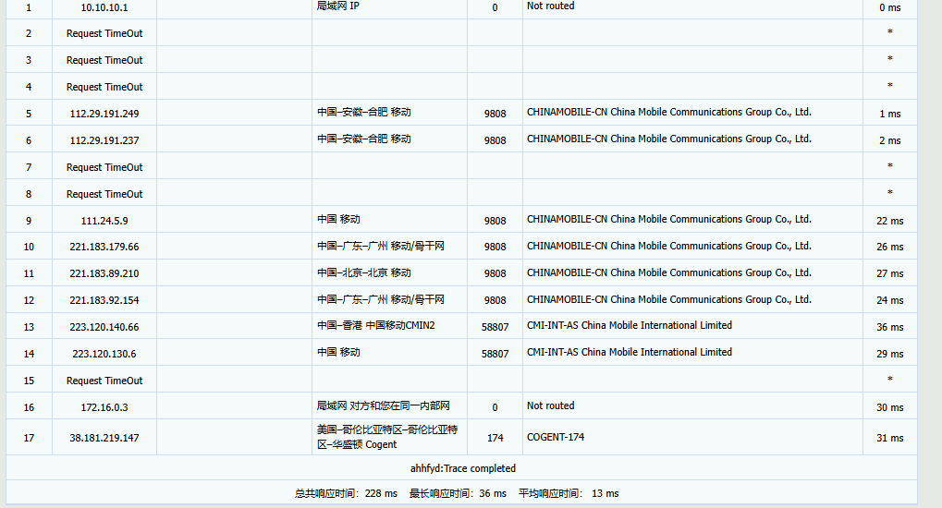Click the 'ahhfyd:Trace completed' status text
The image size is (942, 508).
pyautogui.click(x=462, y=468)
